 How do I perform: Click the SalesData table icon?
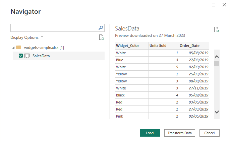coord(27,56)
